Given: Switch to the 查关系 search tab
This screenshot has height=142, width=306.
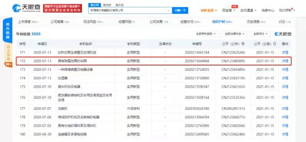Looking at the screenshot, I should (x=119, y=5).
